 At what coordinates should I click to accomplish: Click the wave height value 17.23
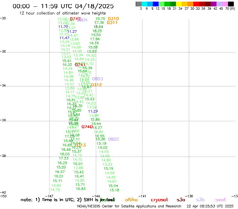[64, 158]
